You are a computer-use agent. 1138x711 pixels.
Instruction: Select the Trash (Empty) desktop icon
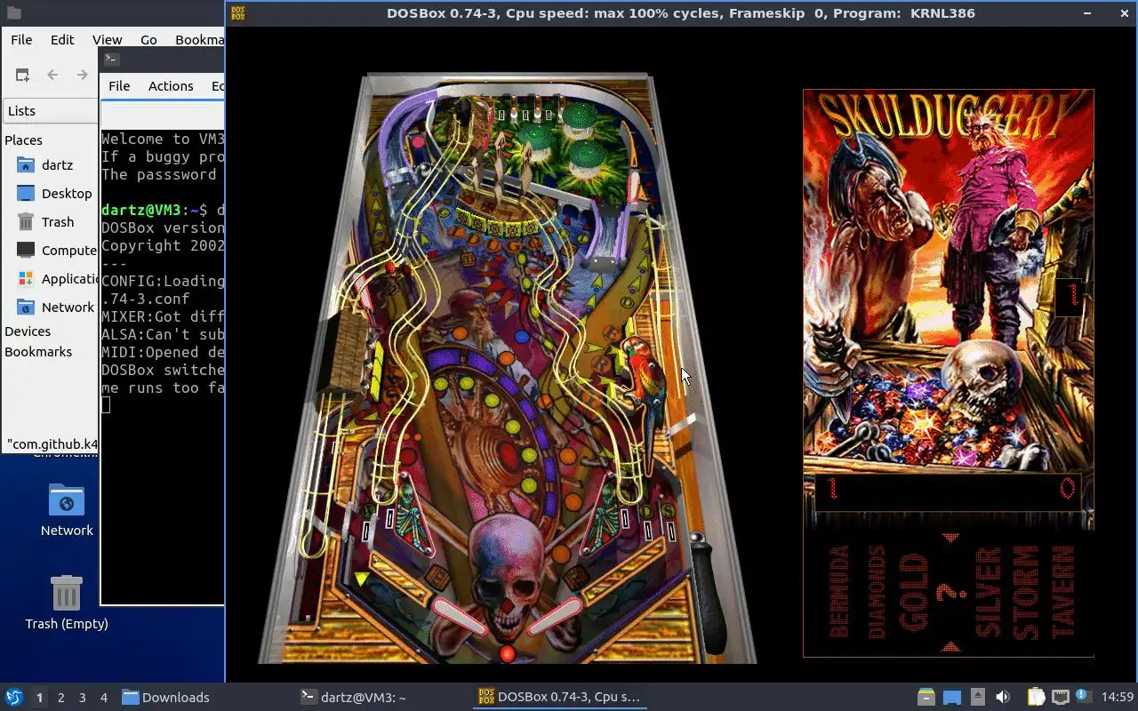click(67, 603)
